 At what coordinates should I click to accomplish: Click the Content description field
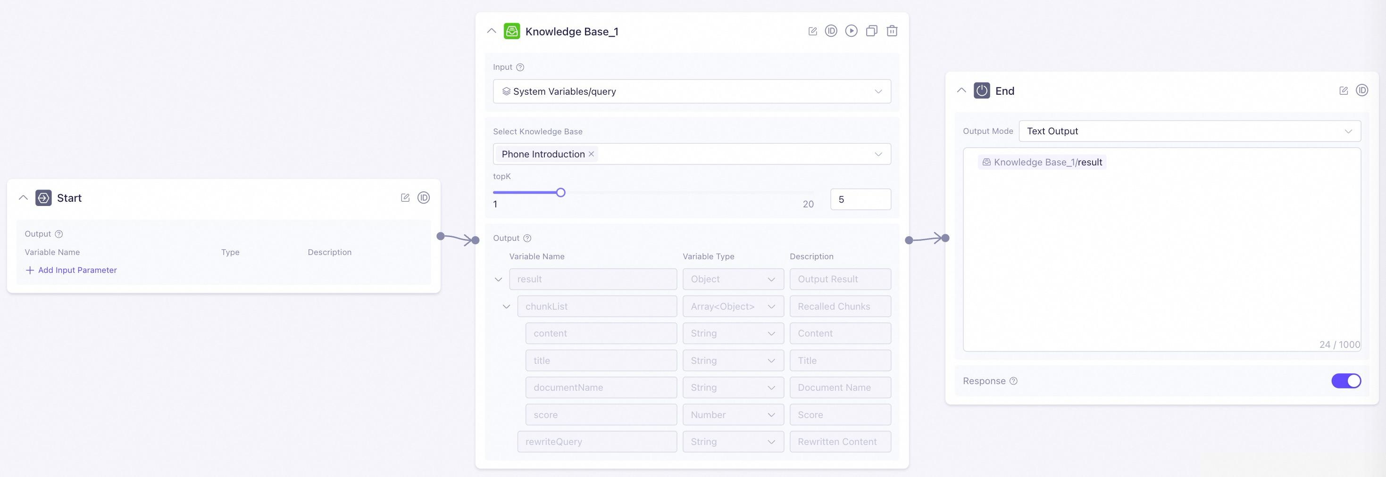point(841,333)
